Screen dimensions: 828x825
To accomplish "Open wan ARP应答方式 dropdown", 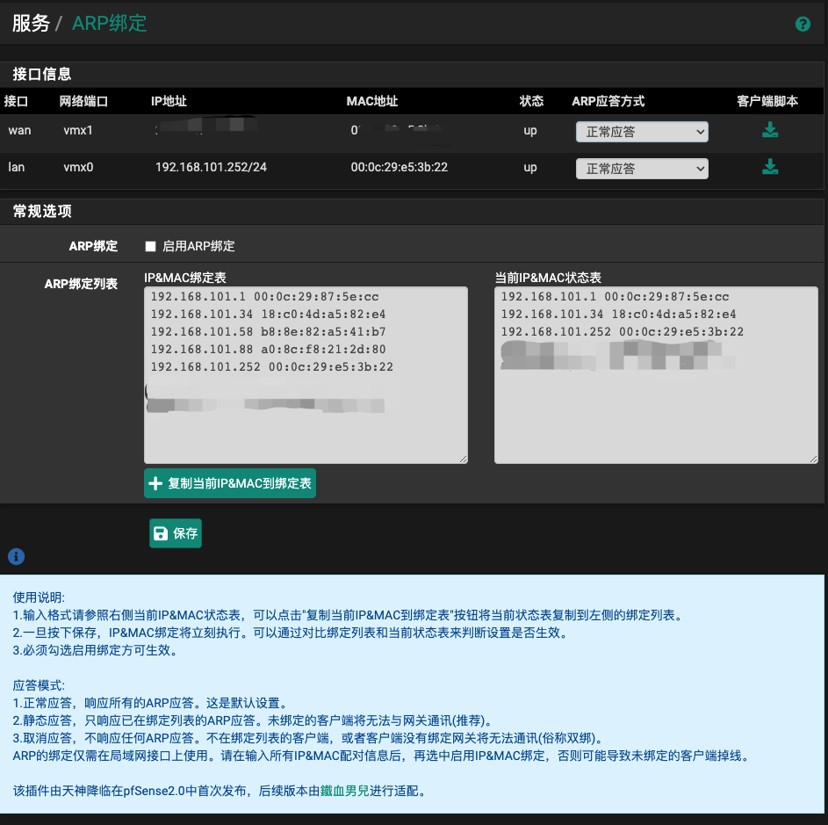I will point(642,132).
